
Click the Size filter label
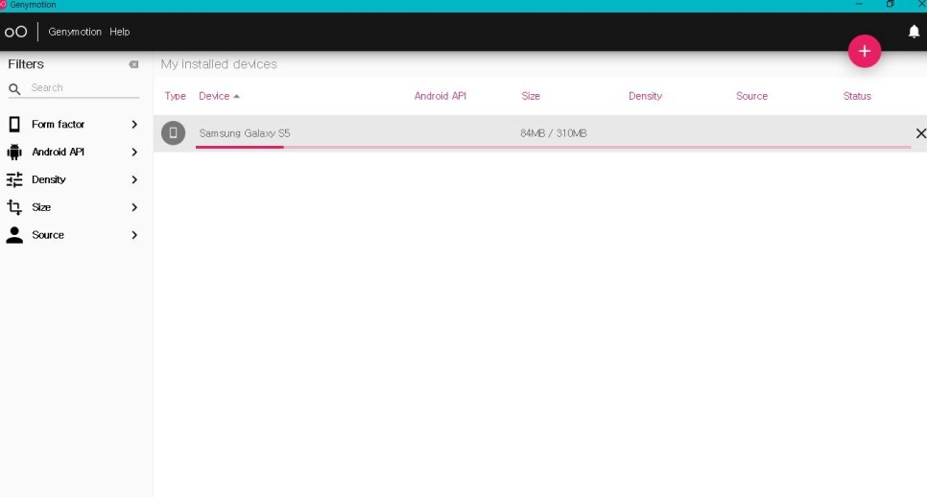[41, 207]
